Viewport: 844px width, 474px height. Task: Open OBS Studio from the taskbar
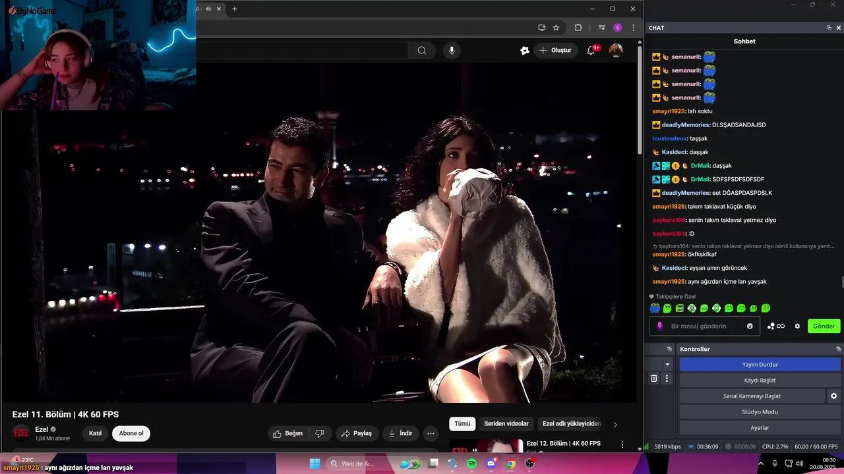tap(529, 463)
